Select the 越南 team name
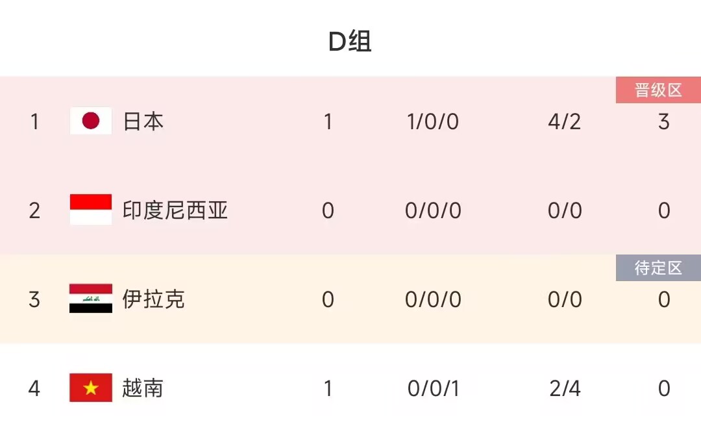Viewport: 701px width, 435px height. click(x=143, y=388)
